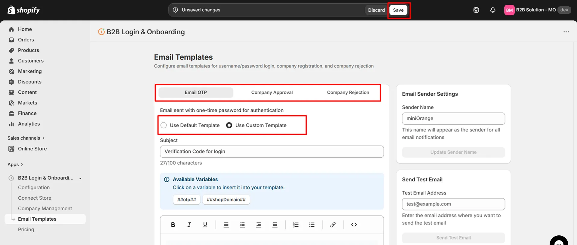
Task: Open the notifications bell
Action: [x=493, y=10]
